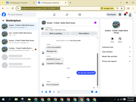
Task: Click chat scroll down arrow
Action: click(x=98, y=87)
